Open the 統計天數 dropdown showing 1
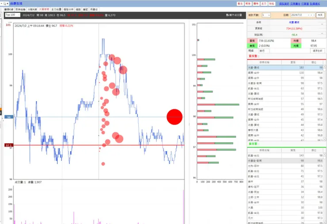Image resolution: width=327 pixels, height=224 pixels. pos(266,15)
